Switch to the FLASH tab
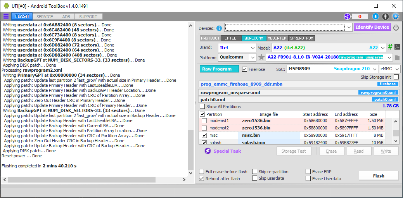The height and width of the screenshot is (198, 403). coord(22,16)
